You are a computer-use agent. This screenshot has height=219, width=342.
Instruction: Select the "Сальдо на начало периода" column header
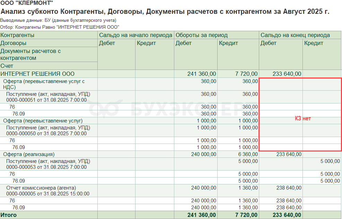coord(136,35)
